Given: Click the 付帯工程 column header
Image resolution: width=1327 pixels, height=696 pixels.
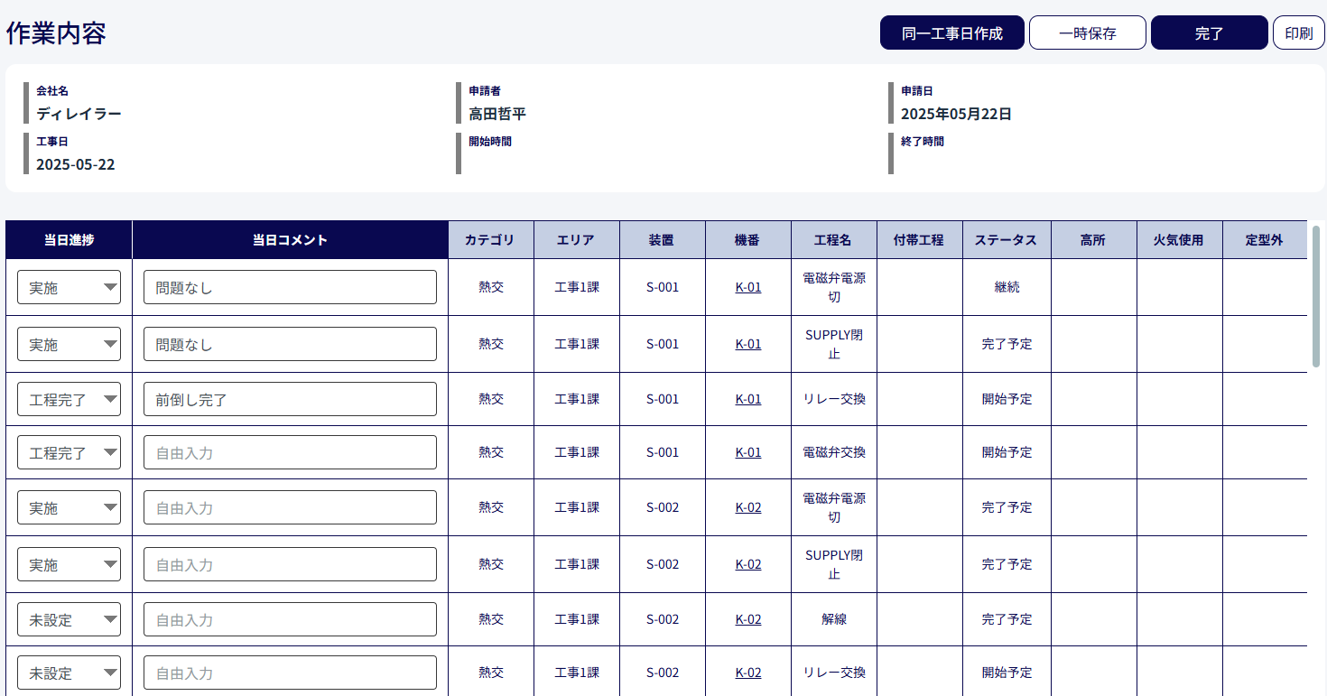Looking at the screenshot, I should point(919,240).
